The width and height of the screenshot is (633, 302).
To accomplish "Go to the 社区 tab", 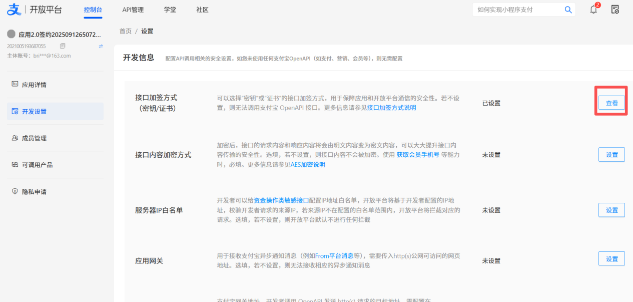I will 202,10.
